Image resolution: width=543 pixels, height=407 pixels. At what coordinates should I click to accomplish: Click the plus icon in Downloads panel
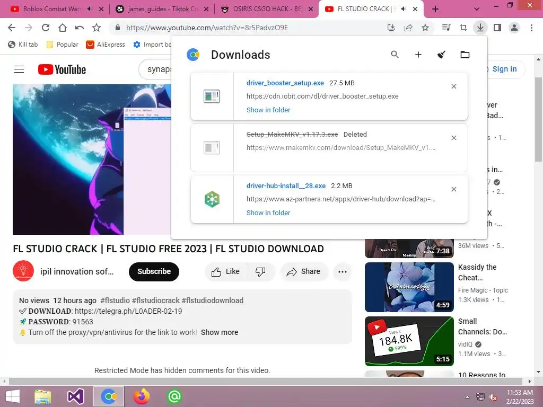pos(418,55)
